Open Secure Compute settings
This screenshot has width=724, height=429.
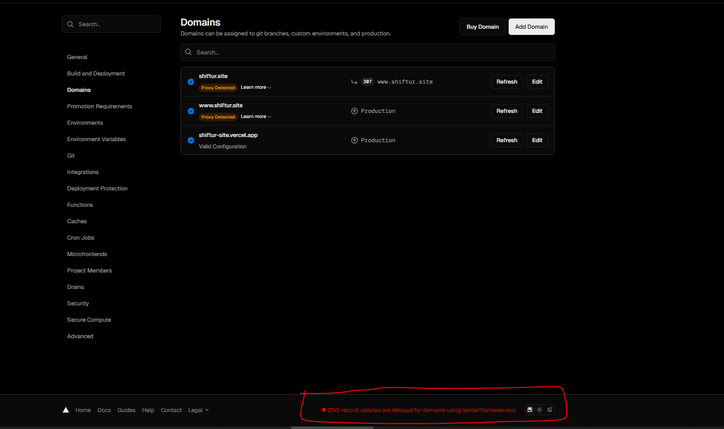click(89, 320)
